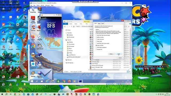Open VirtualBox Eszközök menu
This screenshot has height=96, width=171.
(x=47, y=5)
